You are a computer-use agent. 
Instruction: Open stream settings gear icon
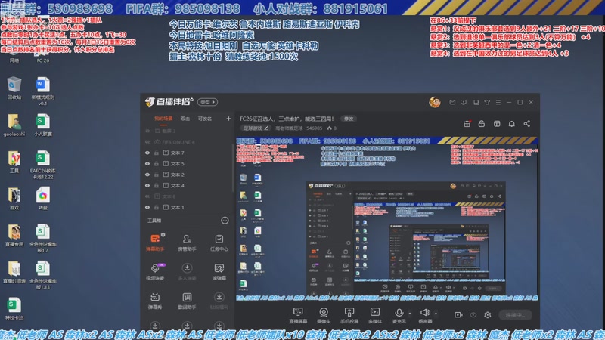coord(487,315)
